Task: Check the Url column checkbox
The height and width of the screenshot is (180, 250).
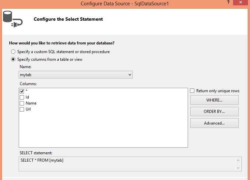Action: click(x=22, y=110)
